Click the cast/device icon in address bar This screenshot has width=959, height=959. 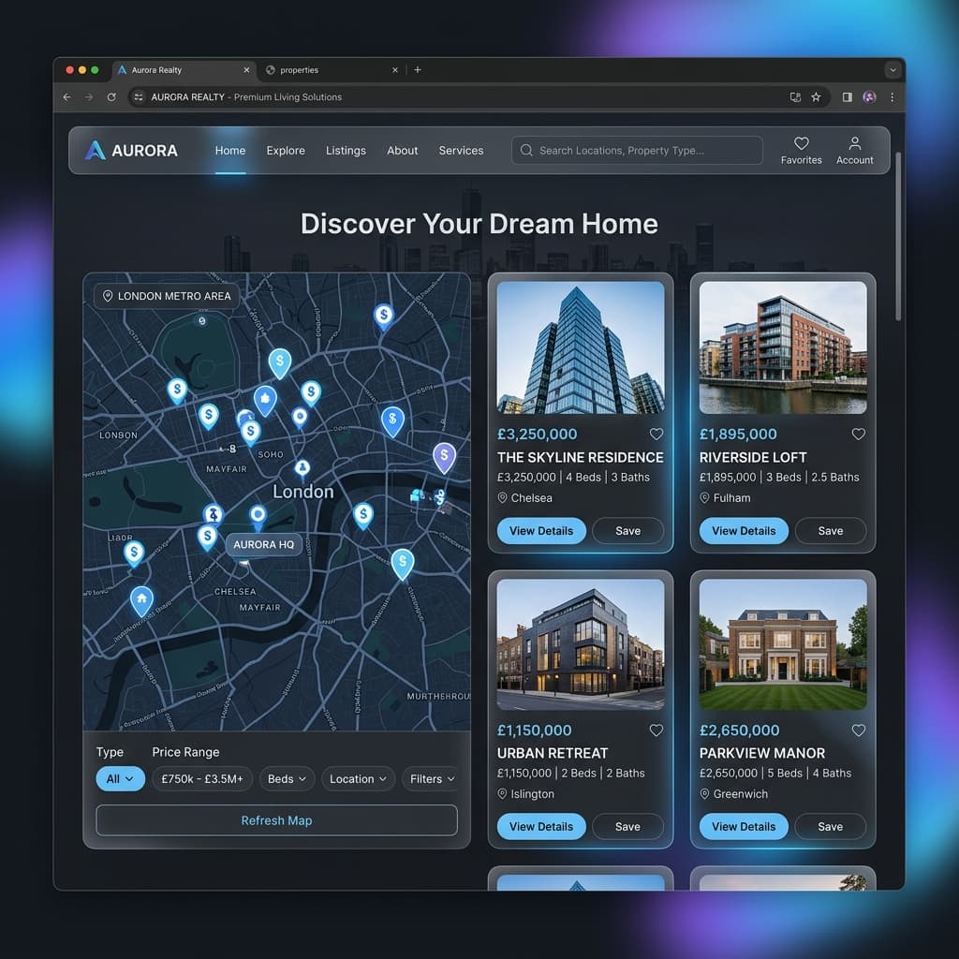coord(795,97)
